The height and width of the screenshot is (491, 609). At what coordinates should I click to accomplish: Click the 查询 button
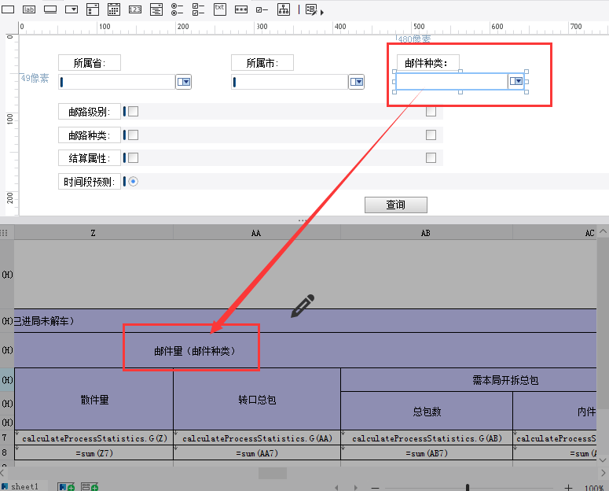pyautogui.click(x=396, y=205)
